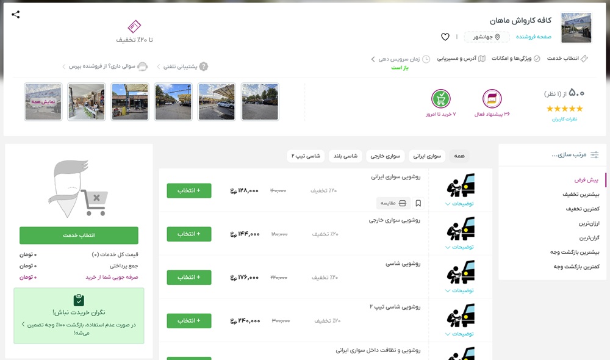
Task: Add روشویی سواری ایرانی with انتخاب button
Action: click(x=189, y=191)
